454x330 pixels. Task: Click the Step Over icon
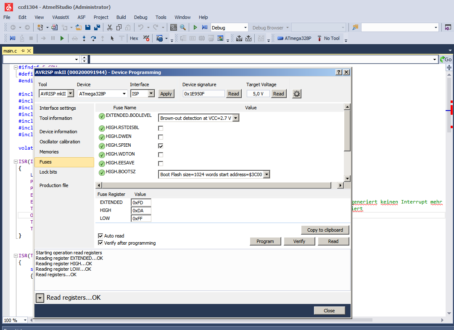(93, 38)
